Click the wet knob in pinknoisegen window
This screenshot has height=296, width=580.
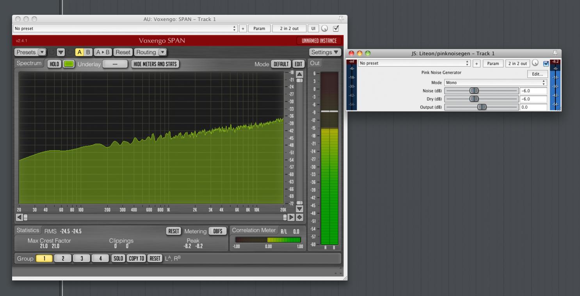535,63
